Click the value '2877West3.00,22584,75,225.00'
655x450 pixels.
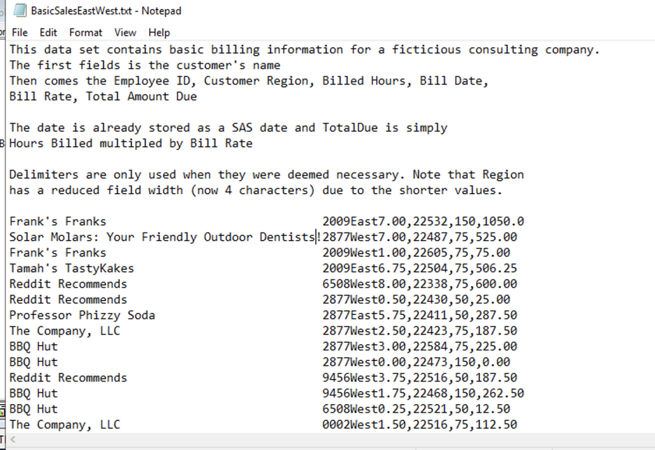(420, 347)
